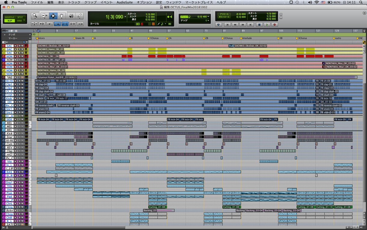Open the grid value dropdown next to 480
This screenshot has width=367, height=230.
(x=208, y=17)
